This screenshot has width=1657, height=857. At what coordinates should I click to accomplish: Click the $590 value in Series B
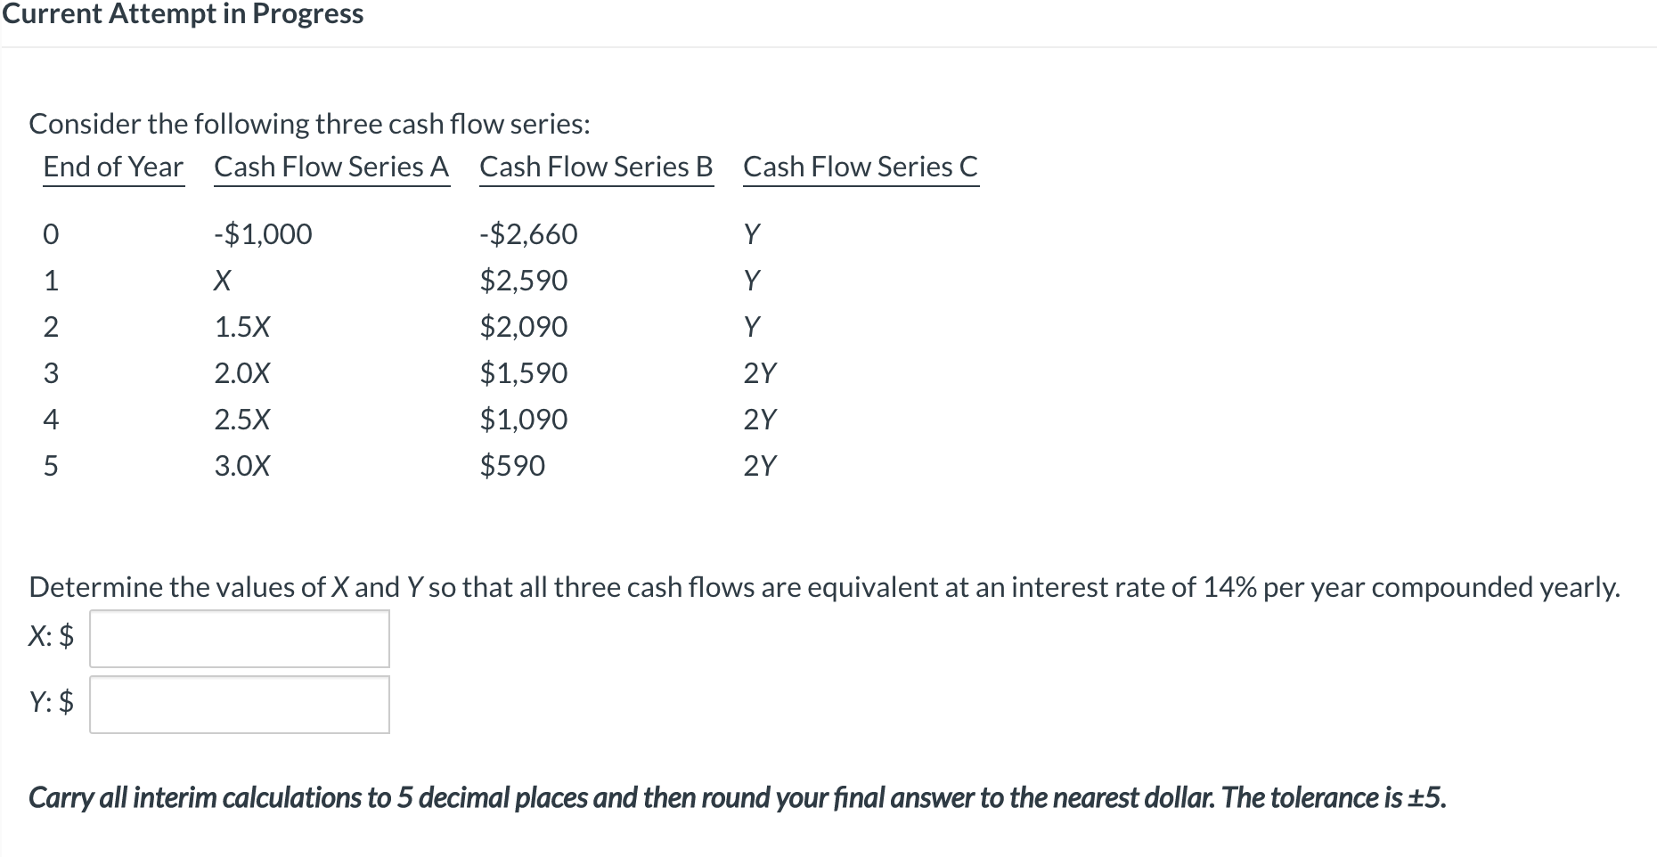tap(512, 466)
